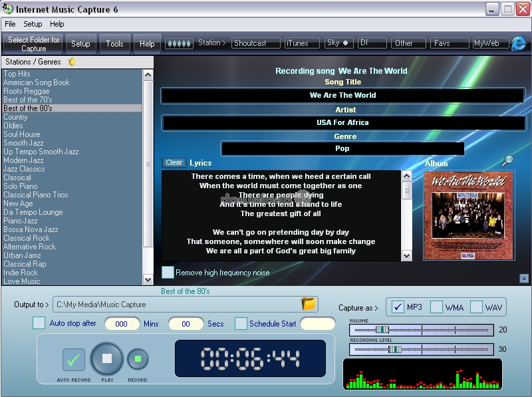Select Indie Rock station
This screenshot has width=532, height=397.
click(72, 273)
